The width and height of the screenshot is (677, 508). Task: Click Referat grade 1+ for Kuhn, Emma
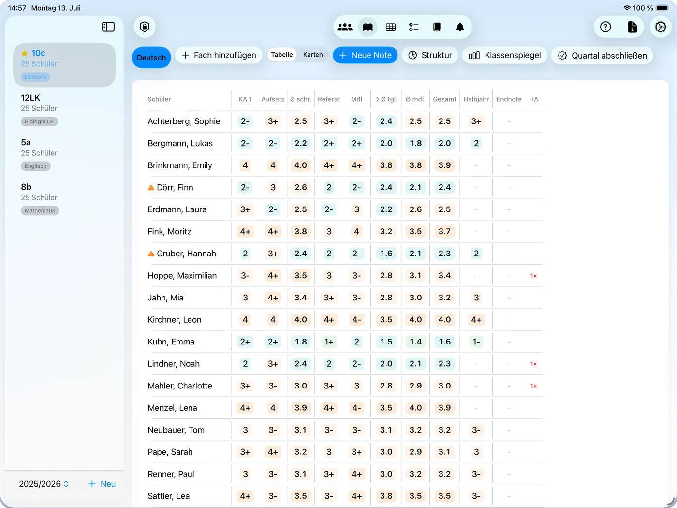coord(329,342)
